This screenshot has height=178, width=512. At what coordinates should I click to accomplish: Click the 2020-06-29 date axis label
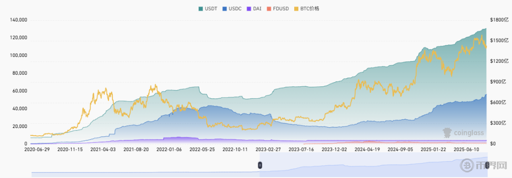[x=37, y=149]
